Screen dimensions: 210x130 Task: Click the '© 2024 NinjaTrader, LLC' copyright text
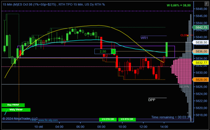tap(20, 119)
